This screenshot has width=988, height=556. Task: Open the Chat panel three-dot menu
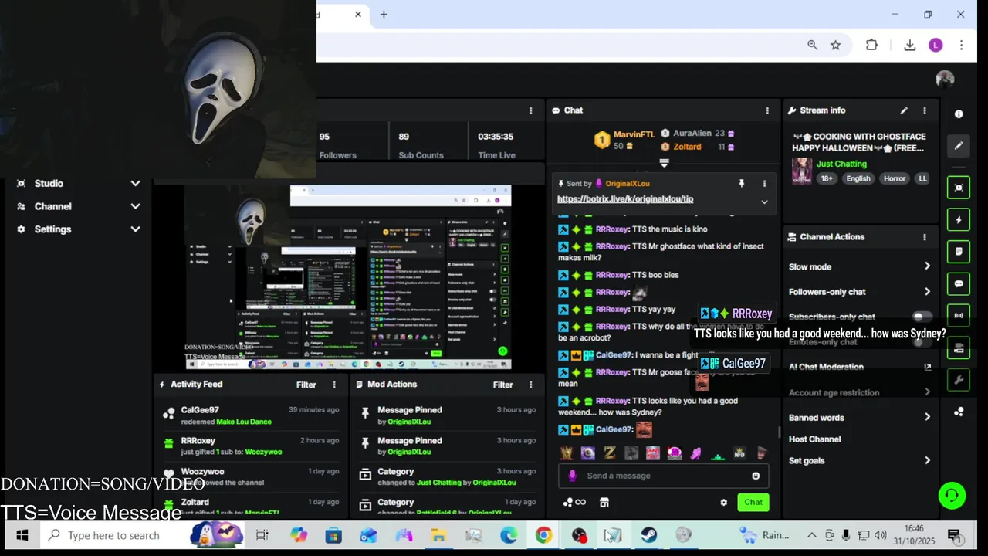tap(767, 110)
